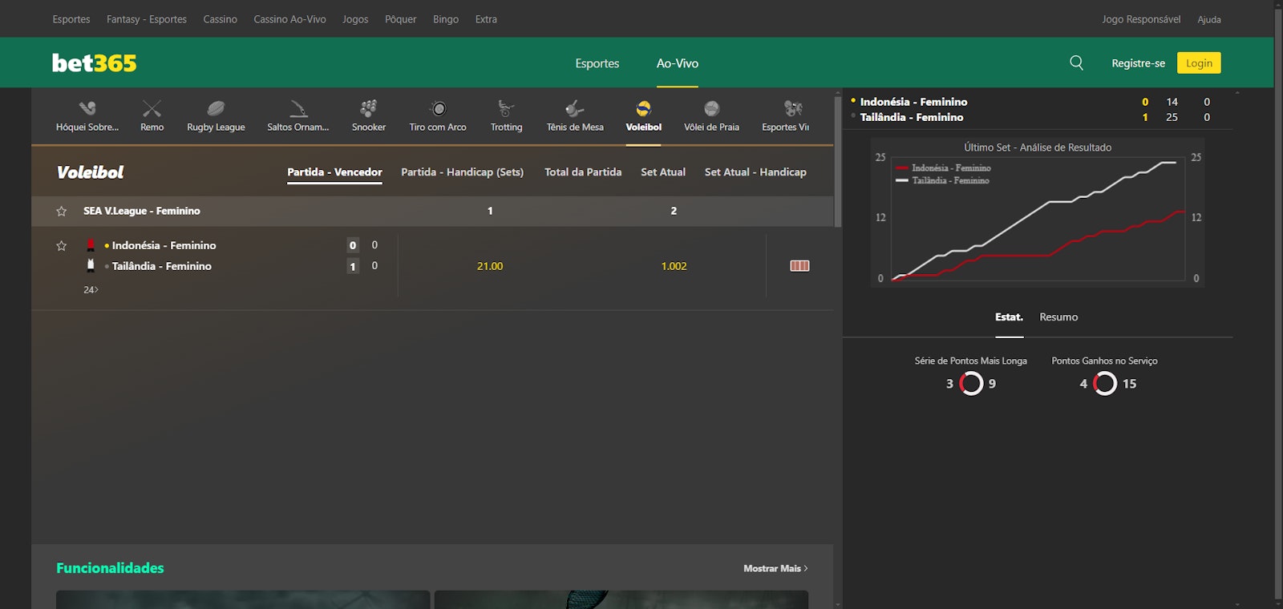Bet on Tailândia odds 1.002

674,266
